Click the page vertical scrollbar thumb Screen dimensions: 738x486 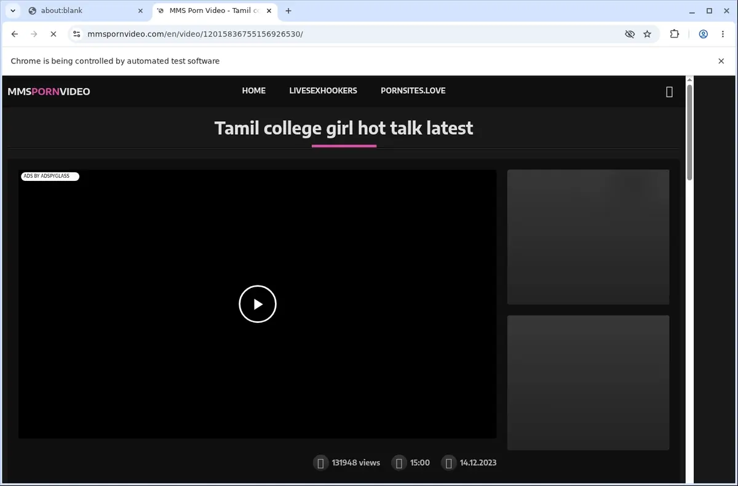pyautogui.click(x=690, y=132)
